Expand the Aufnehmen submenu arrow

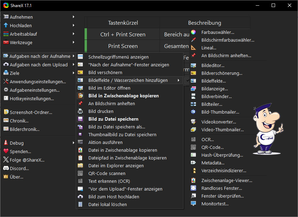tap(73, 17)
